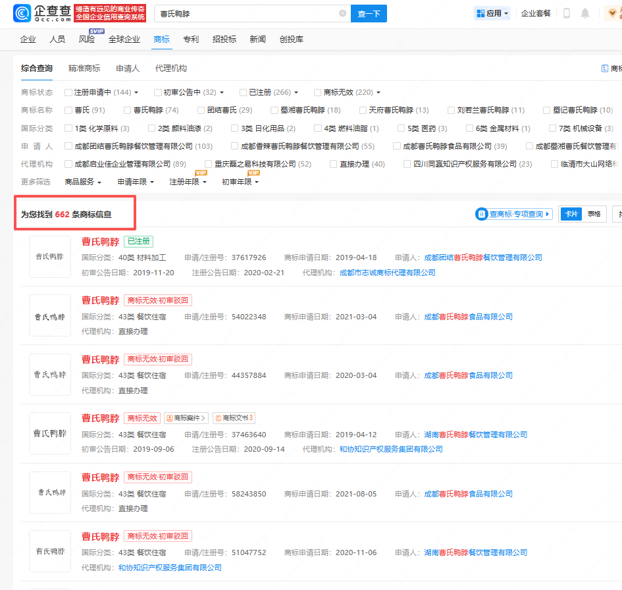Open applicant link 成都团结曹氏鸭脖餐饮管理有限公司

(483, 257)
